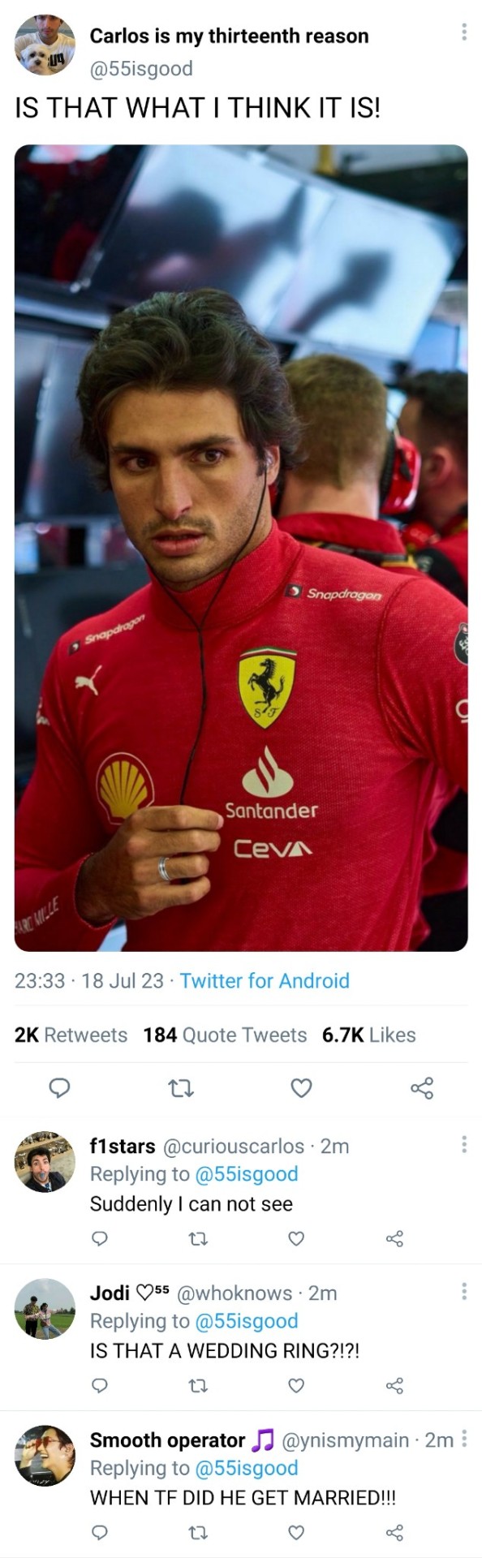The width and height of the screenshot is (482, 1558).
Task: Open Jodi reply's three-dot menu
Action: (x=463, y=1291)
